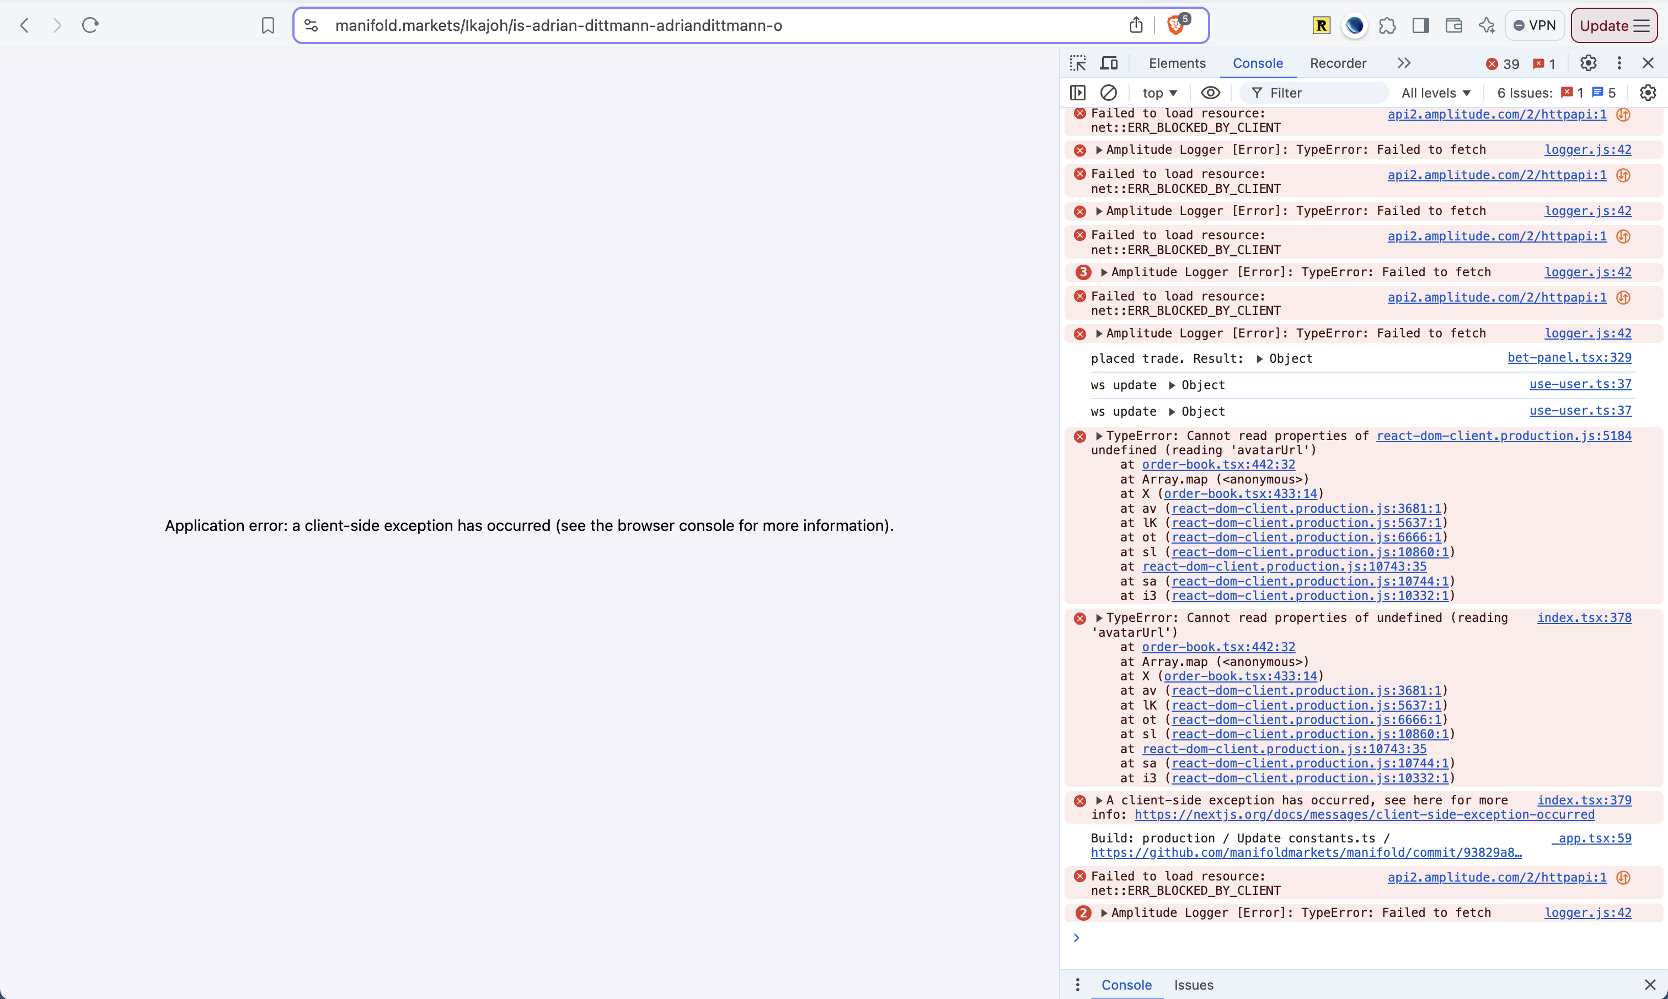Click the share icon in the address bar
The width and height of the screenshot is (1668, 999).
1136,25
